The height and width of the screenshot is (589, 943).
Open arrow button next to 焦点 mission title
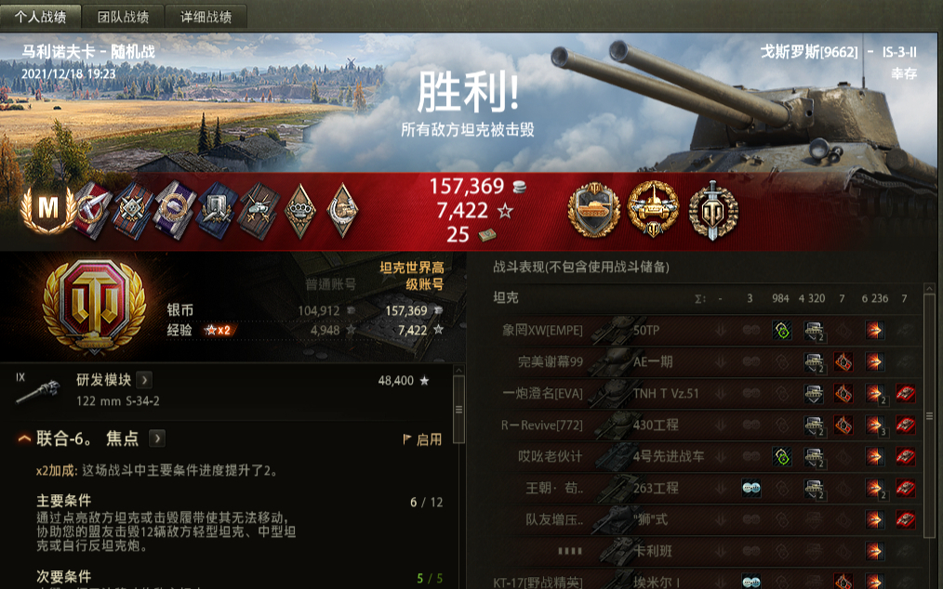[157, 438]
